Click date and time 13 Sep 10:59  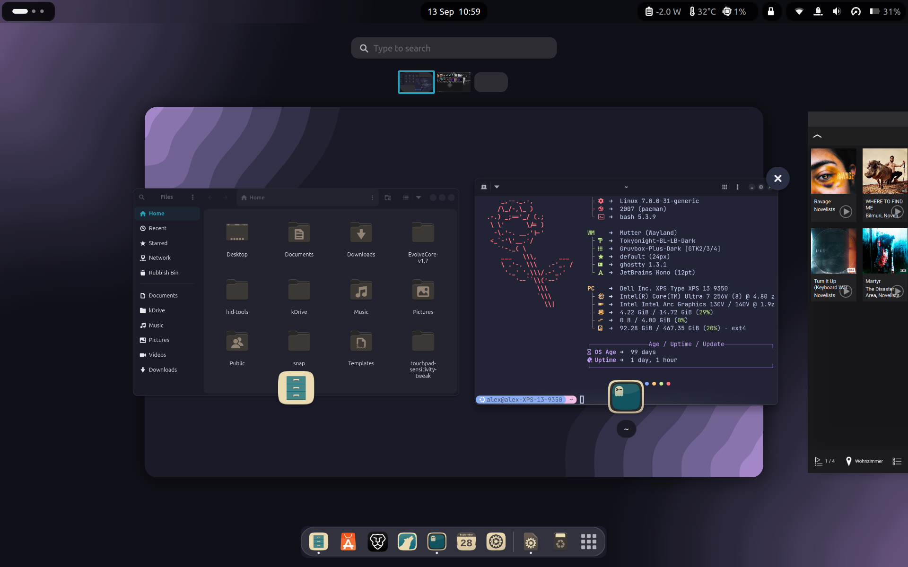tap(454, 11)
